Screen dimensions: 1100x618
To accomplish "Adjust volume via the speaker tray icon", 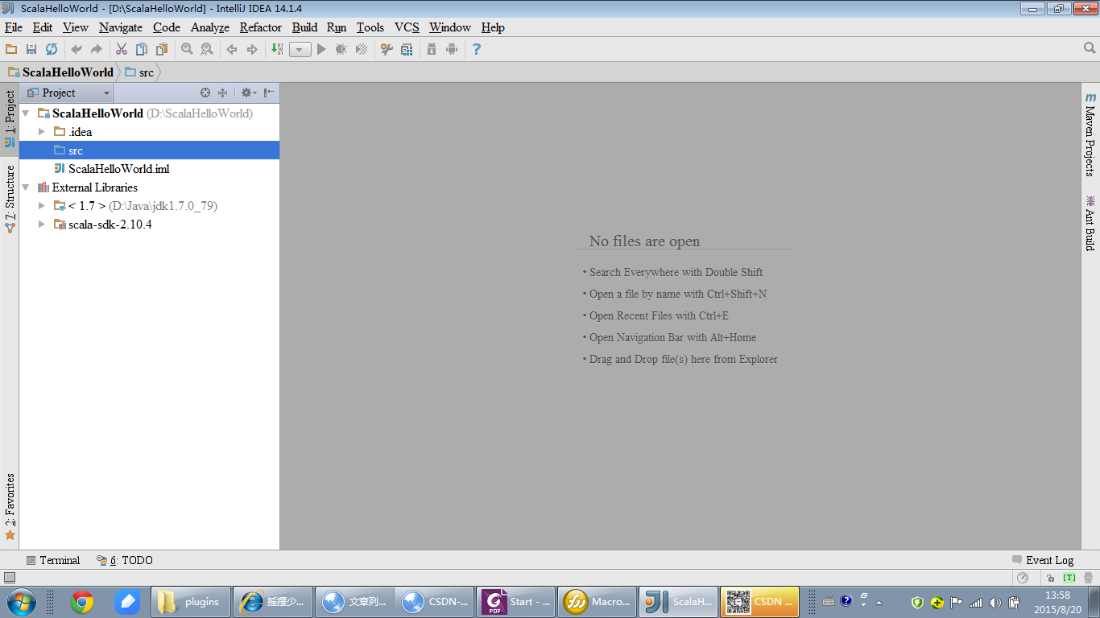I will pyautogui.click(x=995, y=602).
